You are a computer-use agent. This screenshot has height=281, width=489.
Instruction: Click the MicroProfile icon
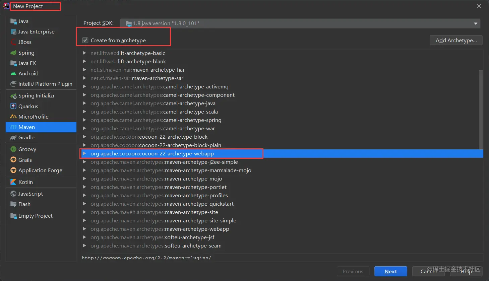click(x=13, y=117)
